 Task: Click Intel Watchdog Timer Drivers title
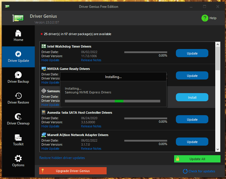point(69,46)
